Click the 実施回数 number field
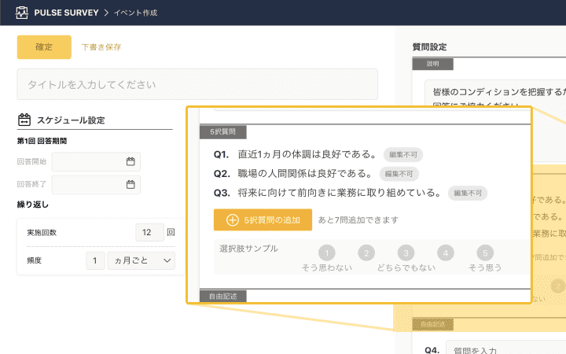566x354 pixels. 149,233
